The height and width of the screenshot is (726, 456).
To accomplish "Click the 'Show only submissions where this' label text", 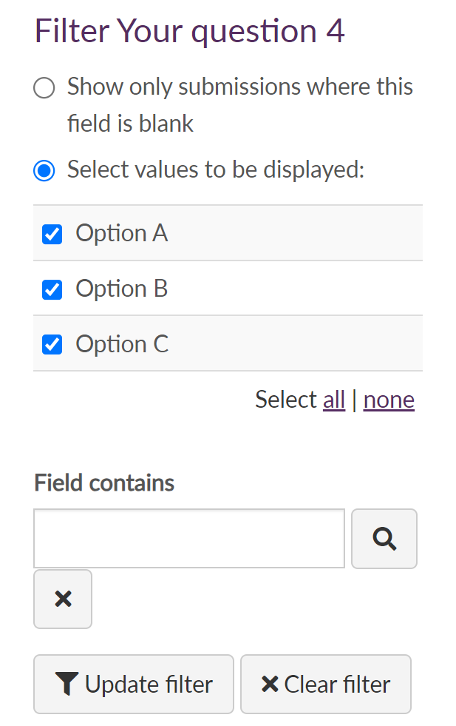I will pyautogui.click(x=239, y=87).
